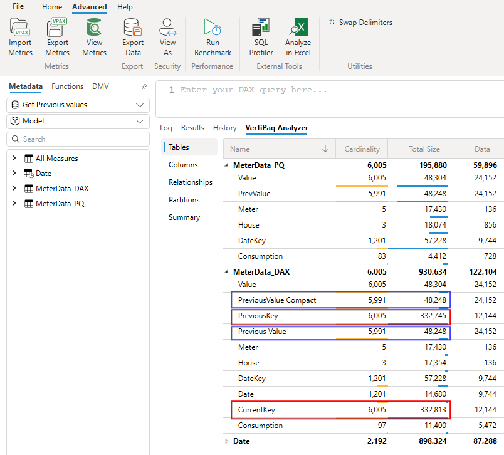Viewport: 504px width, 455px height.
Task: Click the PreviousValue Compact row
Action: pyautogui.click(x=363, y=300)
